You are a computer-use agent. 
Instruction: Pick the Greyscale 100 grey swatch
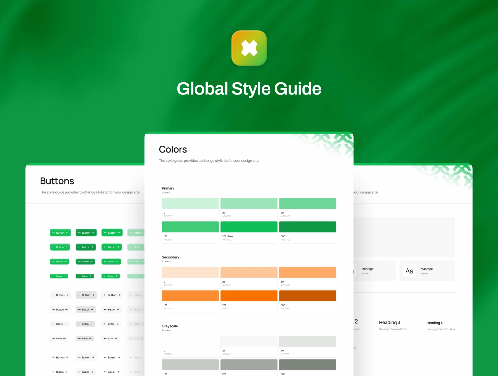point(190,365)
